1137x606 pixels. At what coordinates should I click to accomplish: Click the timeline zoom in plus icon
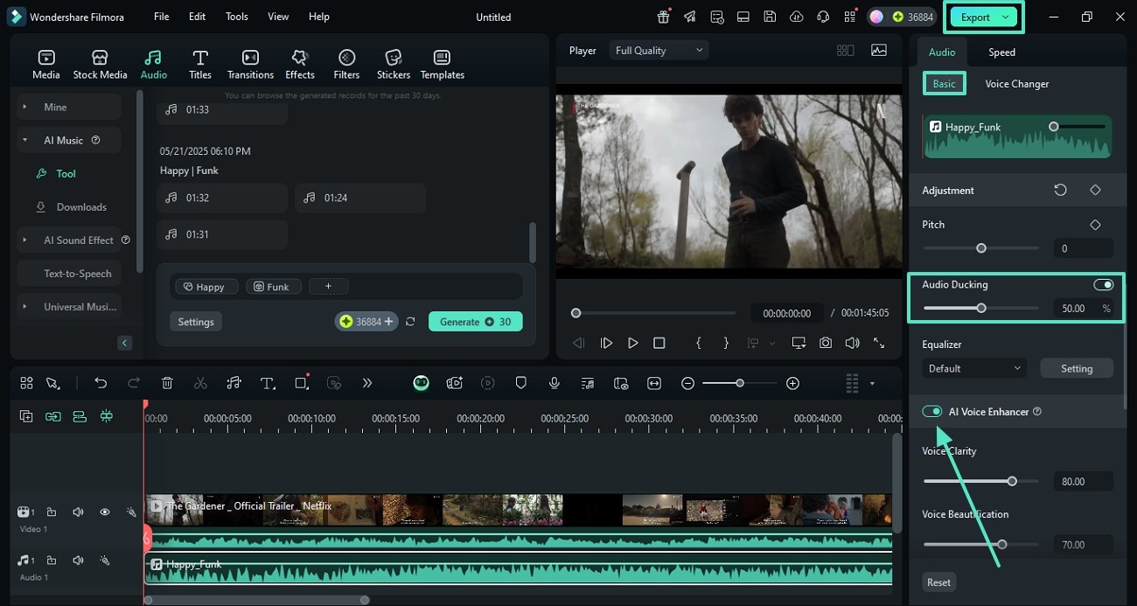(x=792, y=383)
